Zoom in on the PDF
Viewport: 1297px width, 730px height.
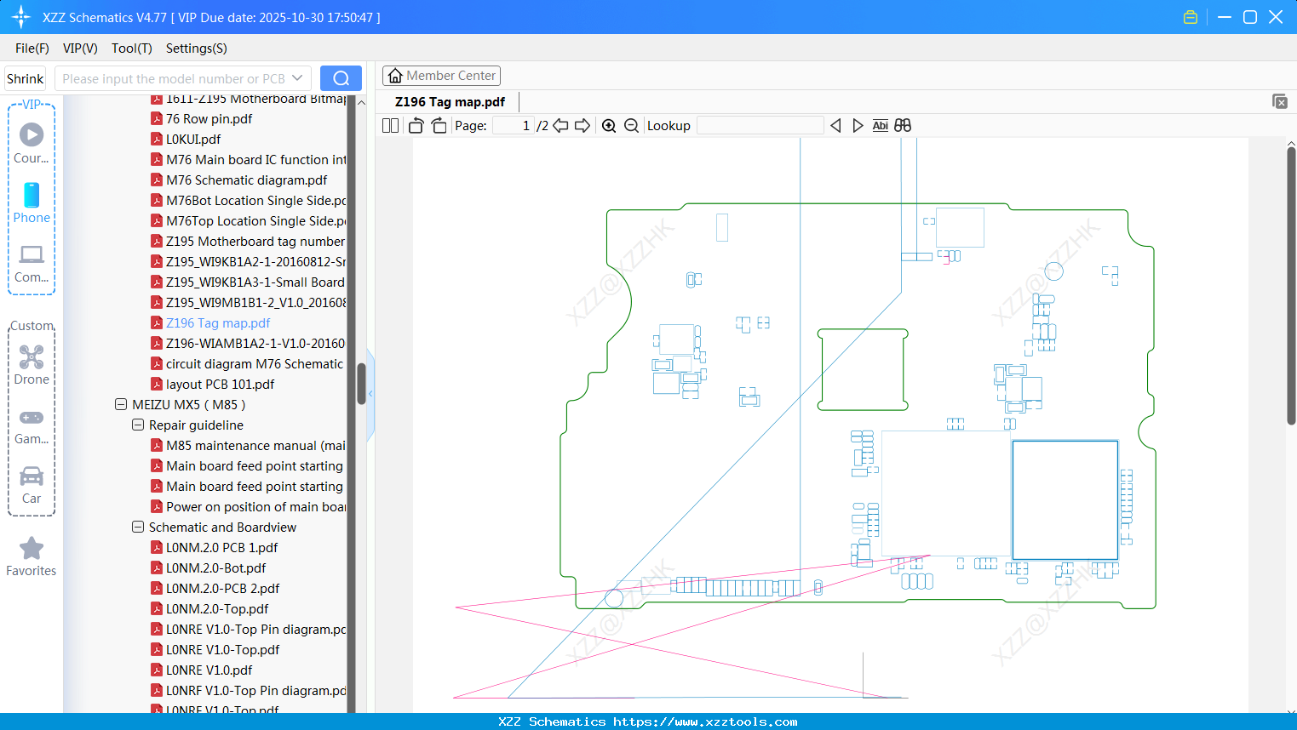click(x=609, y=125)
